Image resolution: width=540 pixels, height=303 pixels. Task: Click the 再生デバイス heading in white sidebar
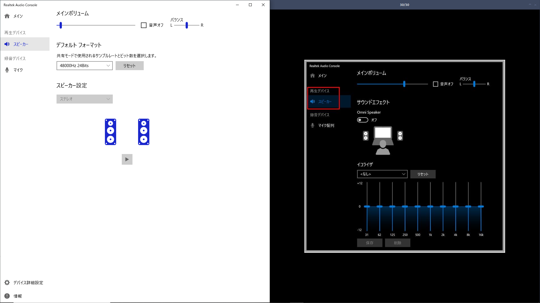pos(15,33)
